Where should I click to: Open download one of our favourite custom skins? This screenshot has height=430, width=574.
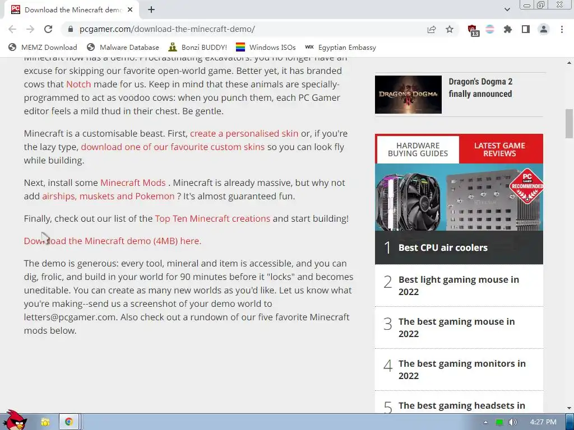point(173,147)
